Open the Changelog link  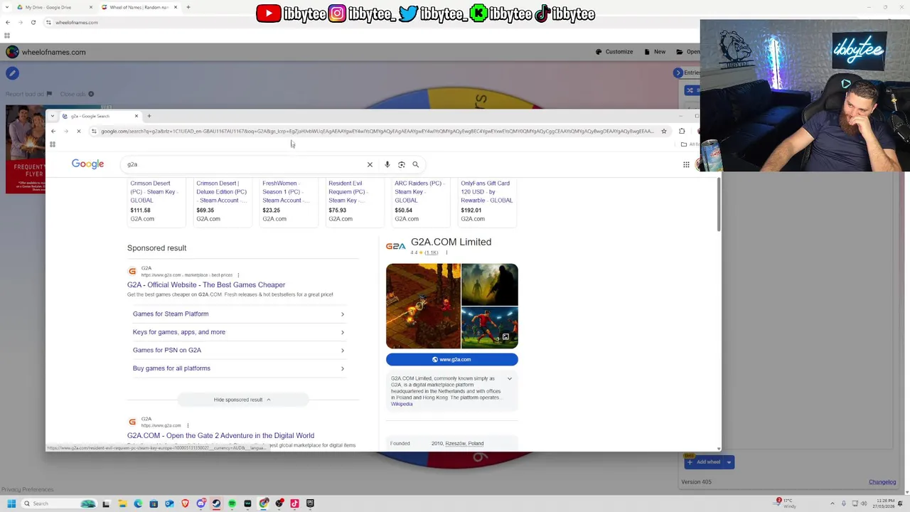tap(882, 482)
